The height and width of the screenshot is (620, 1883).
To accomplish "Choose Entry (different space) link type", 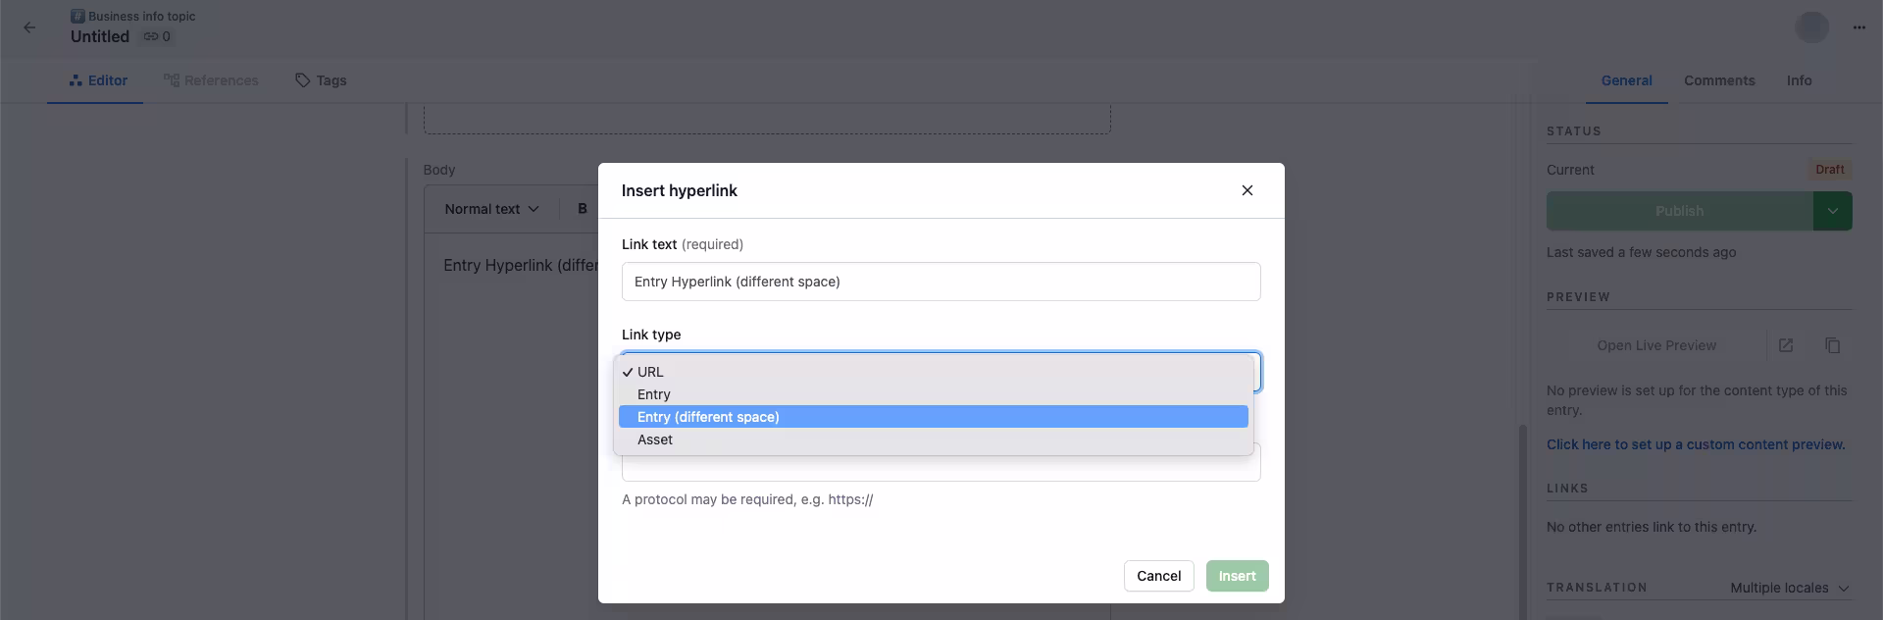I will 933,417.
